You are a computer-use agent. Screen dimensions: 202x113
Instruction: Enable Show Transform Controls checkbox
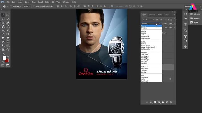pos(34,6)
